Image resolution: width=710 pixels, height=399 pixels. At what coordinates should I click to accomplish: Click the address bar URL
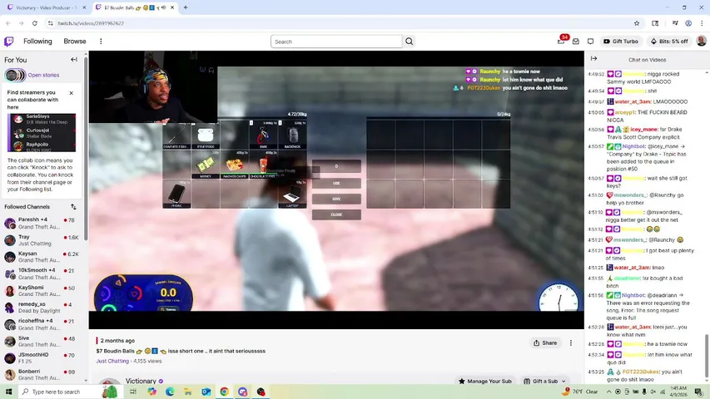click(x=91, y=23)
